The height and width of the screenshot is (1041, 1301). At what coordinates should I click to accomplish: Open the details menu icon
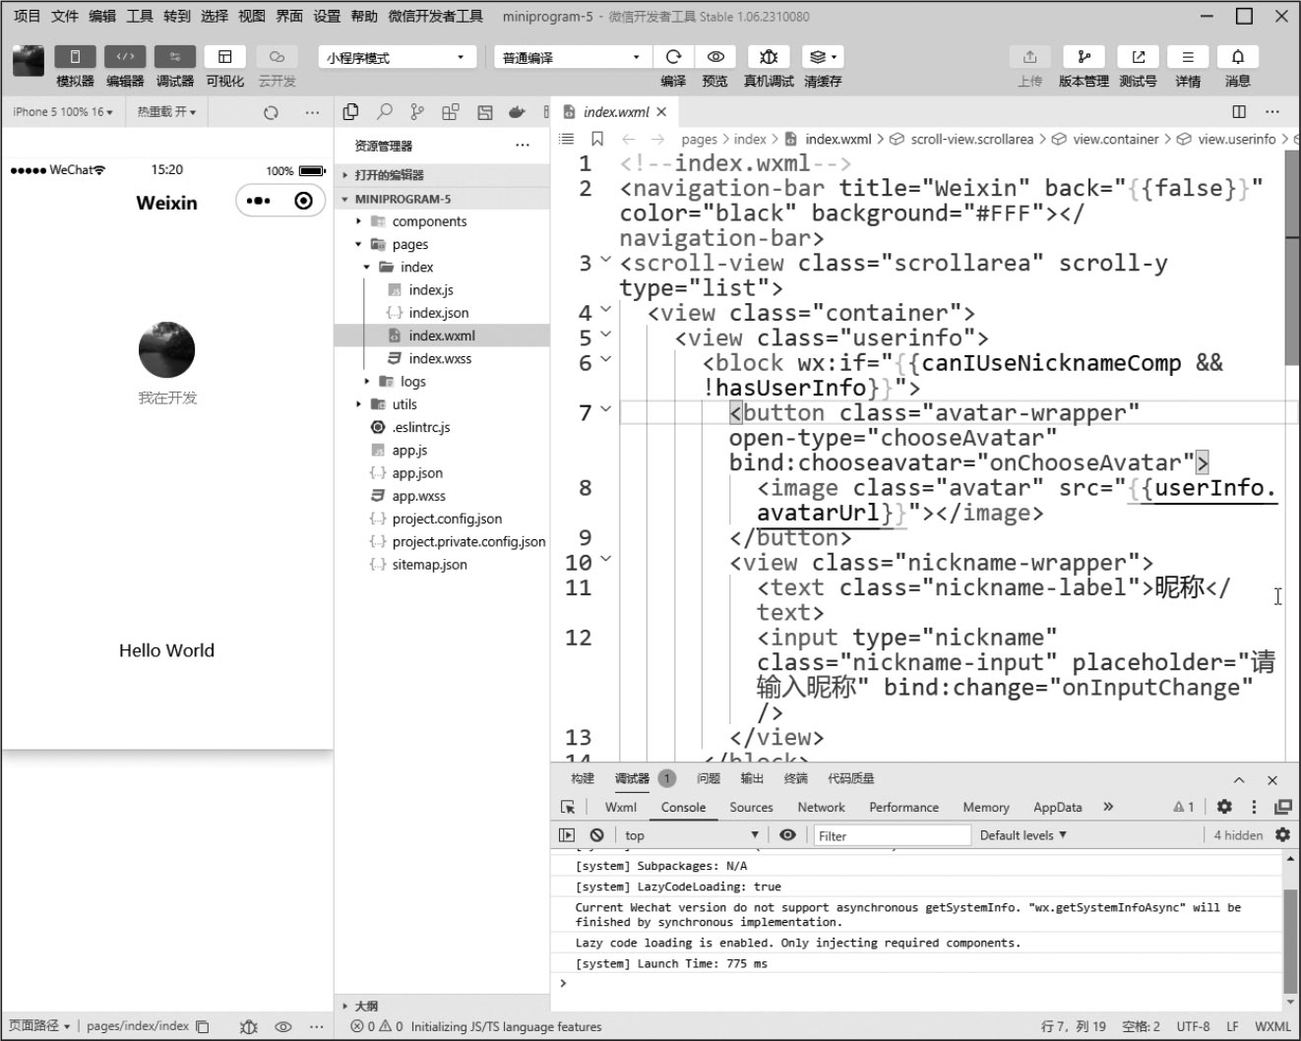(x=1188, y=57)
